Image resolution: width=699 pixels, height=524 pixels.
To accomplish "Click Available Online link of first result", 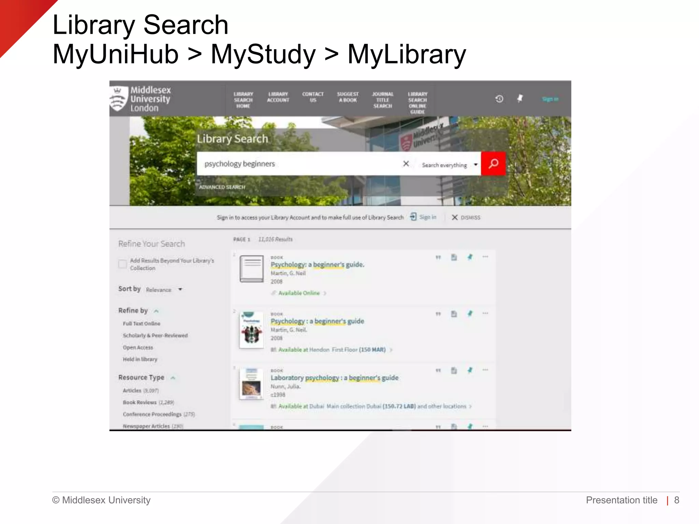I will click(x=299, y=293).
